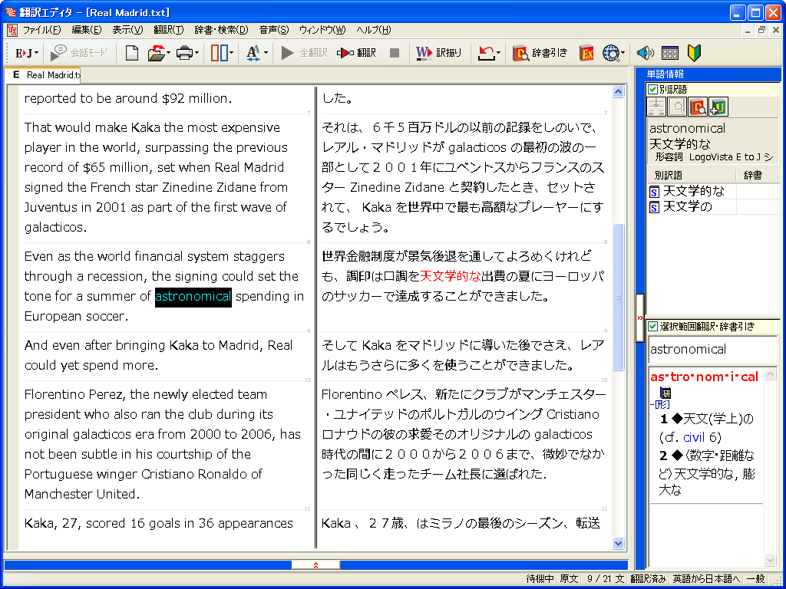Viewport: 786px width, 589px height.
Task: Open the 表示(V) menu
Action: 127,30
